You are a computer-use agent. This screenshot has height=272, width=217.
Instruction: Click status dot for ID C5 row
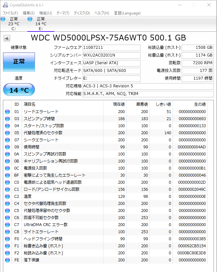[x=7, y=211]
